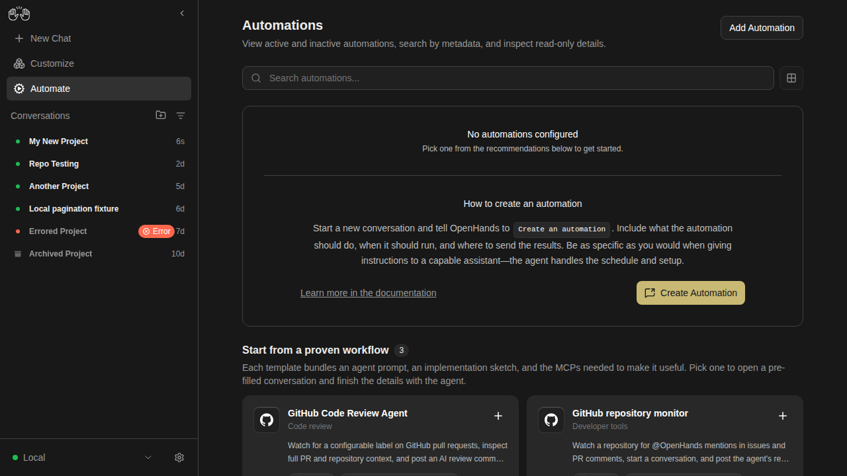
Task: Click the Conversations section label
Action: tap(40, 116)
